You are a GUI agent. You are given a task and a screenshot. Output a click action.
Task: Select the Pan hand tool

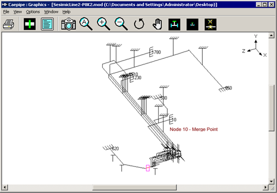click(157, 24)
